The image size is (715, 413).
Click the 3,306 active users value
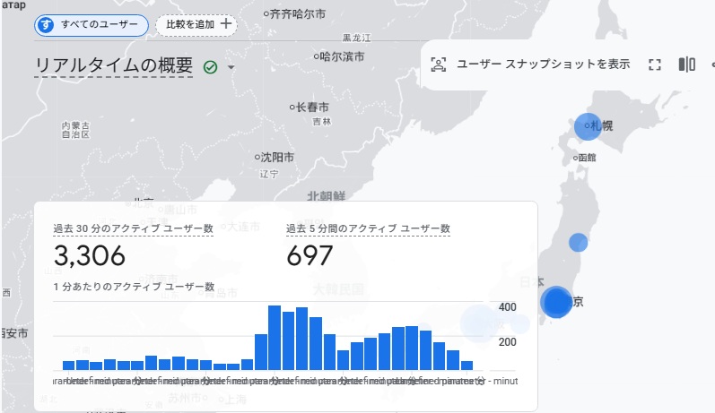coord(89,256)
